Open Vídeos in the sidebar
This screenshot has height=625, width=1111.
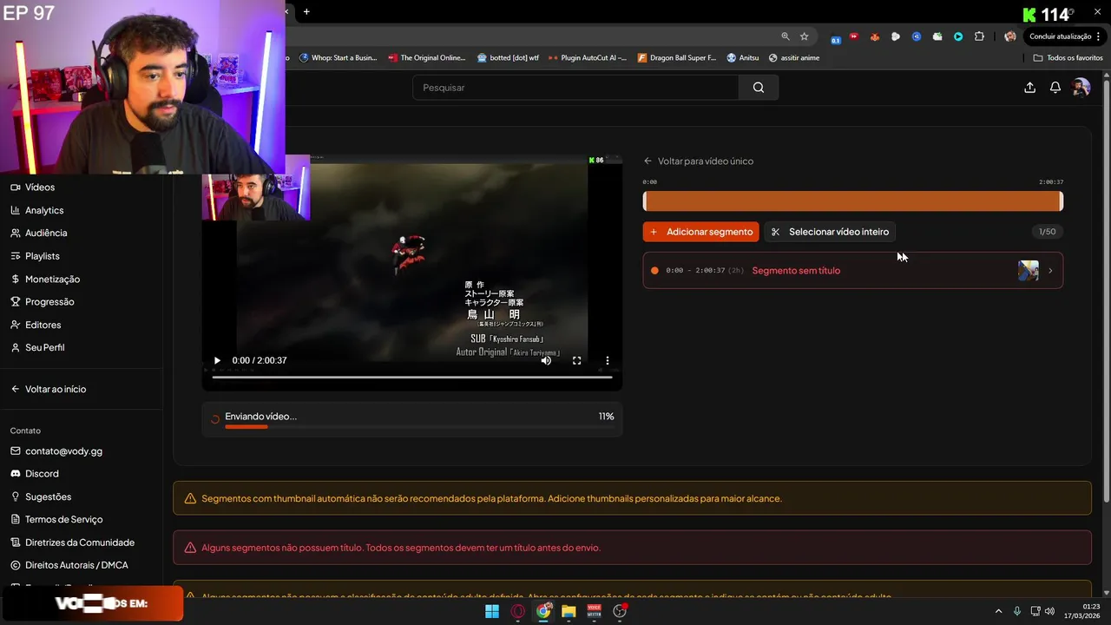tap(40, 187)
